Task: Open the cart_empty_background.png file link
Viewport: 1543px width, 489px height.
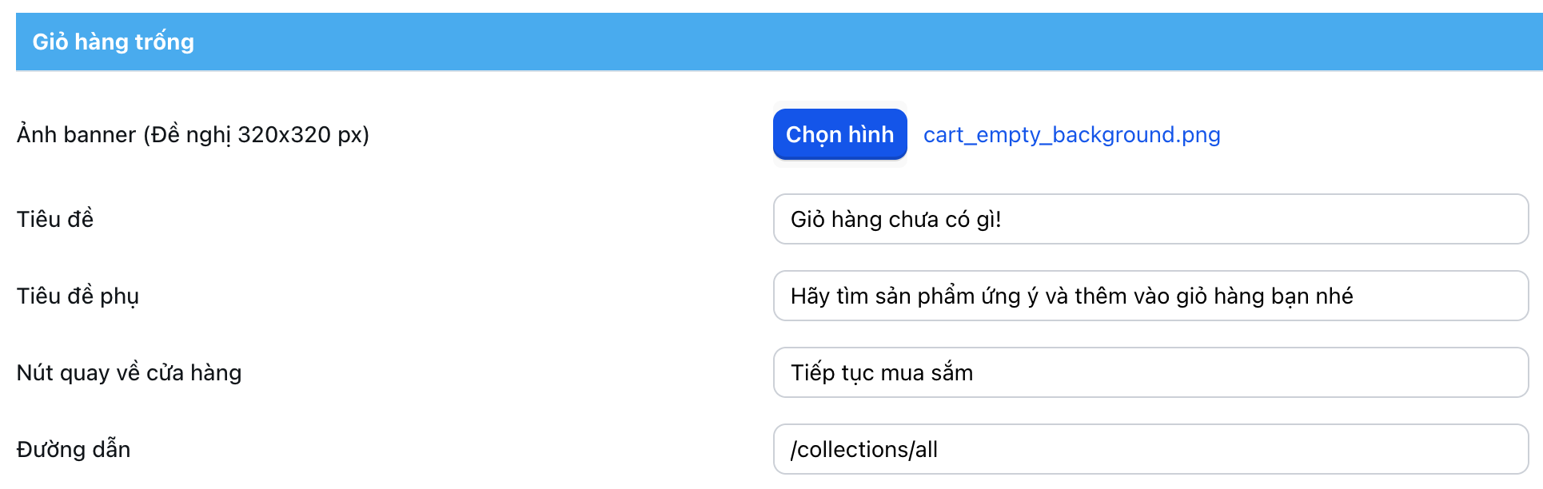Action: [1071, 134]
